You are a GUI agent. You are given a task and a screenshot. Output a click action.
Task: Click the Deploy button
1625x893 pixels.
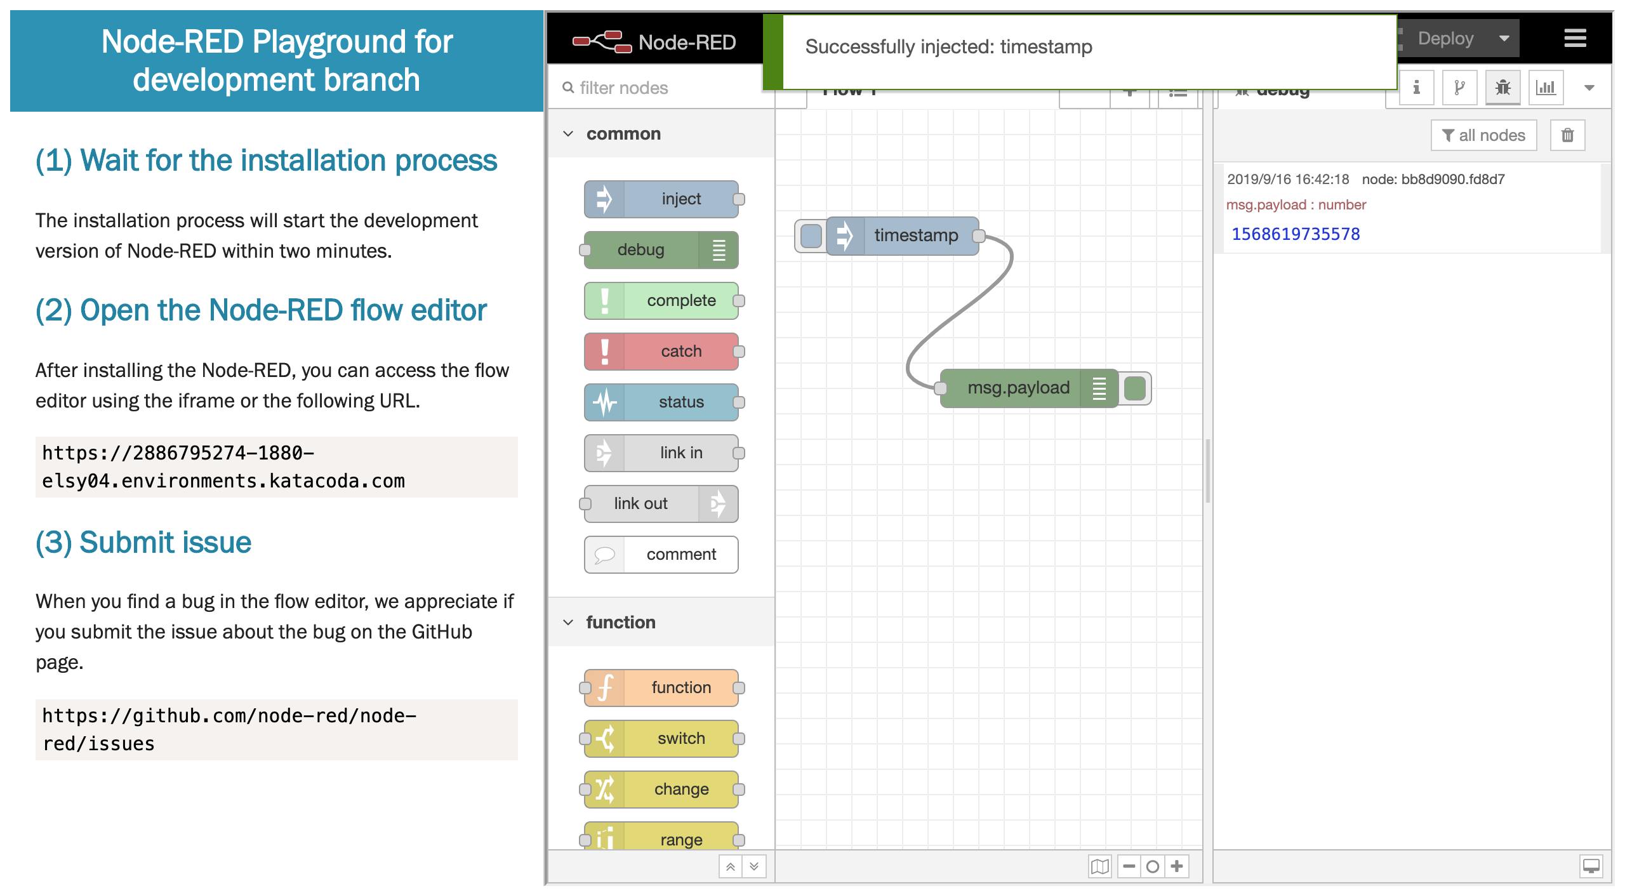point(1446,38)
